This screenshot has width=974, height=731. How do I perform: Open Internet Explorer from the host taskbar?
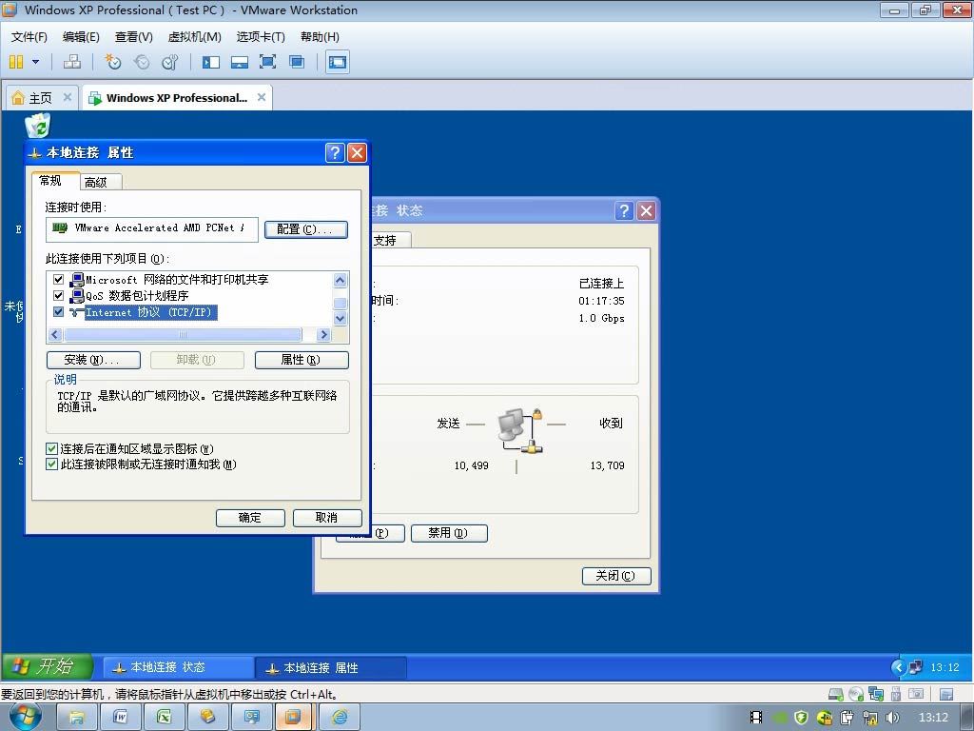pyautogui.click(x=341, y=717)
